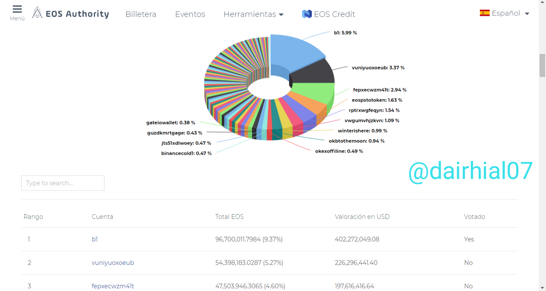546x291 pixels.
Task: Click the page vertical scrollbar thumb
Action: pos(542,65)
